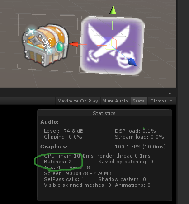Click the white particle sparkle gizmo on chest
The width and height of the screenshot is (189, 204).
pyautogui.click(x=47, y=43)
